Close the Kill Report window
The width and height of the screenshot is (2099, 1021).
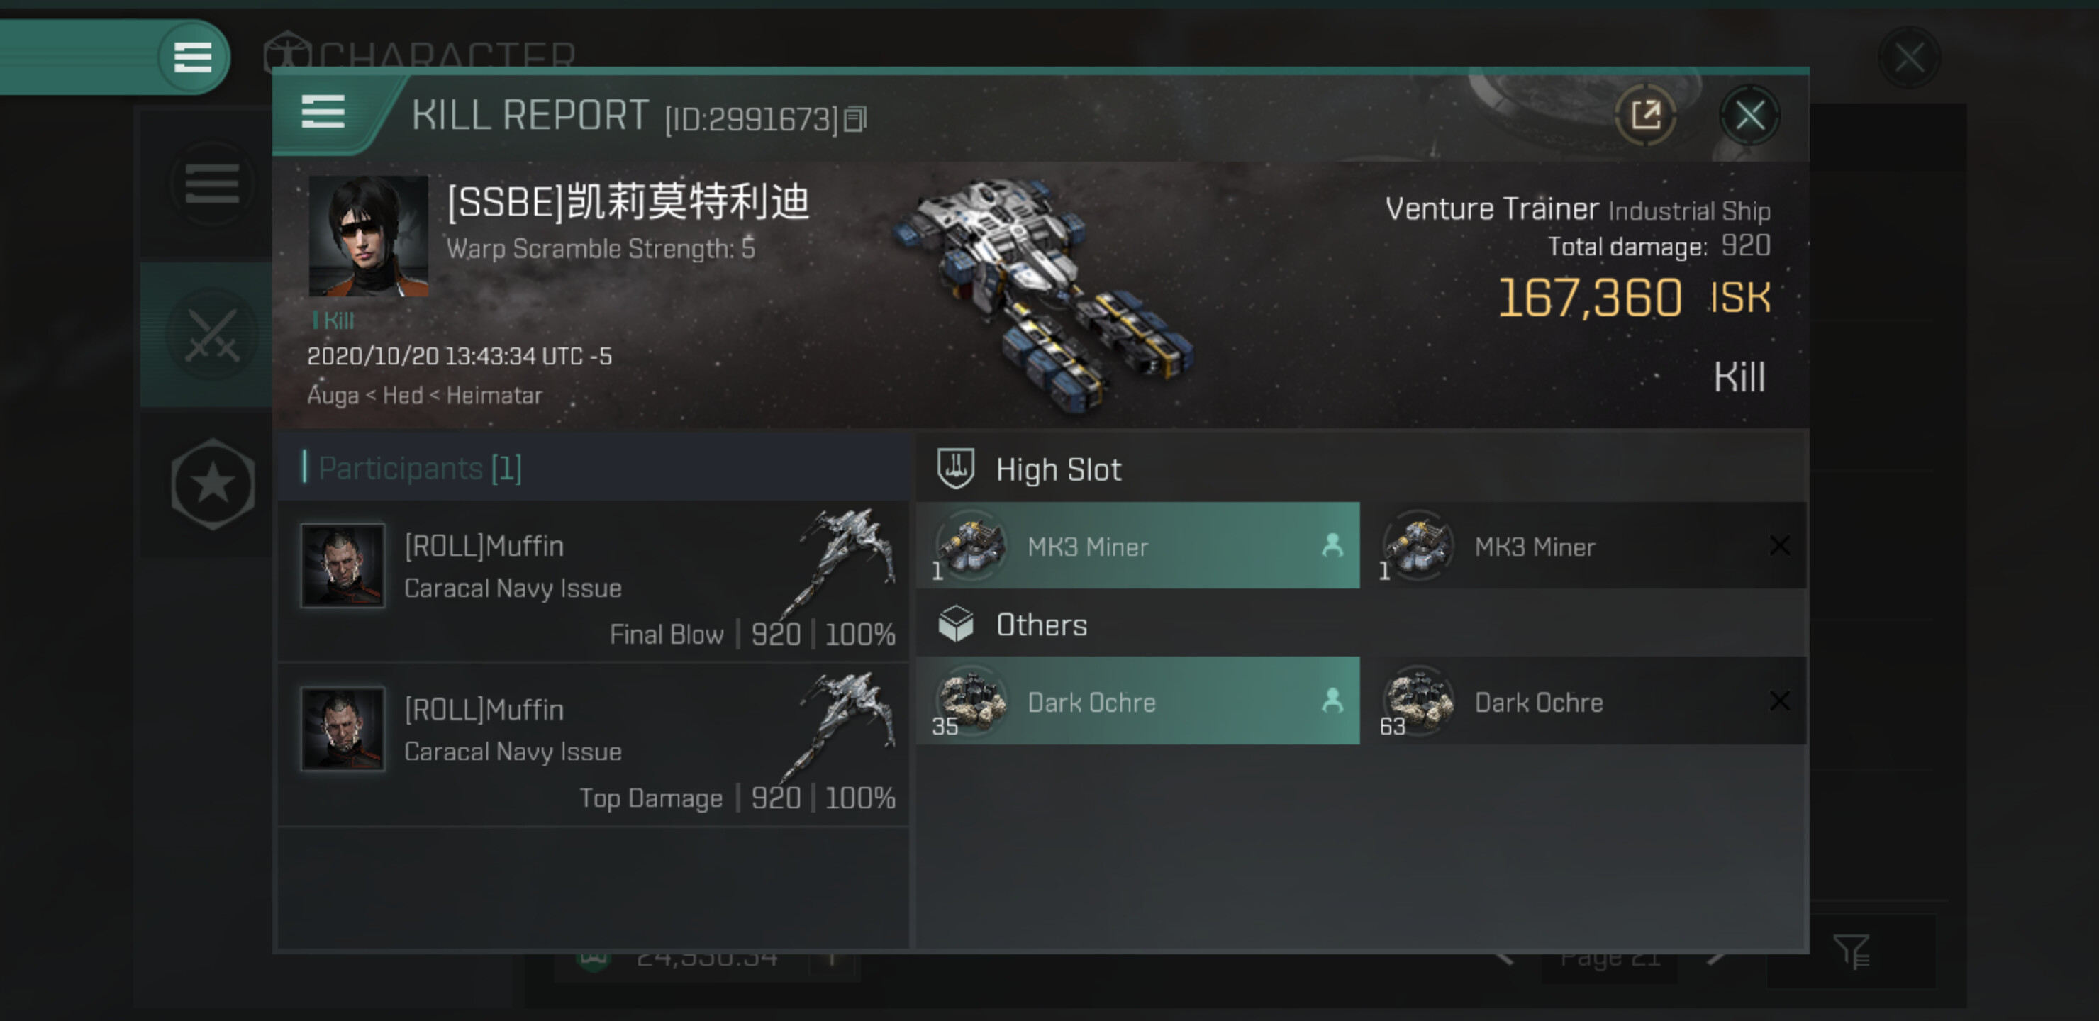click(x=1749, y=116)
